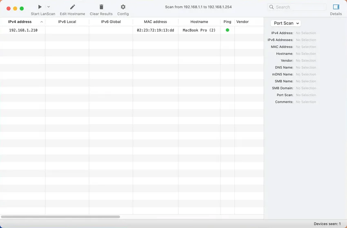Image resolution: width=347 pixels, height=228 pixels.
Task: Click the Hostname column header
Action: 199,22
